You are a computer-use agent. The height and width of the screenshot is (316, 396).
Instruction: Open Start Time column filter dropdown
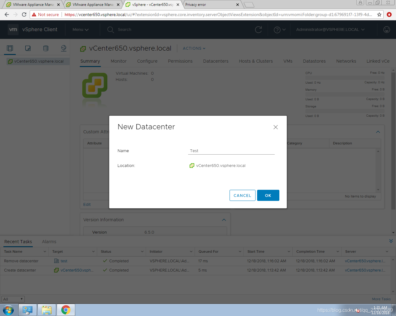tap(289, 252)
